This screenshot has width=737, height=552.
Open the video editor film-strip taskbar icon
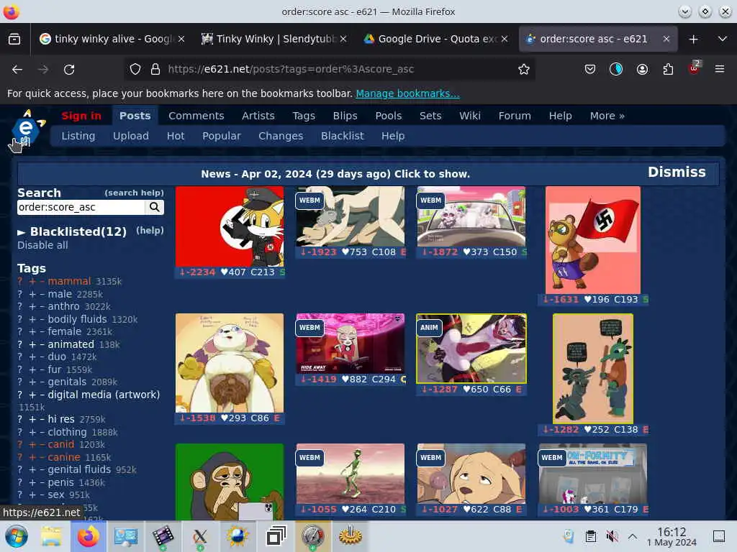click(x=162, y=536)
